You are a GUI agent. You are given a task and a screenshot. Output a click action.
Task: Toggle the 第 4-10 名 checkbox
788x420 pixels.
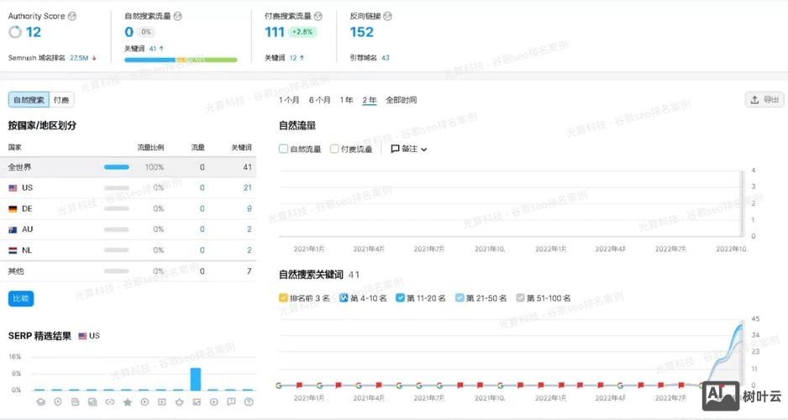point(344,298)
